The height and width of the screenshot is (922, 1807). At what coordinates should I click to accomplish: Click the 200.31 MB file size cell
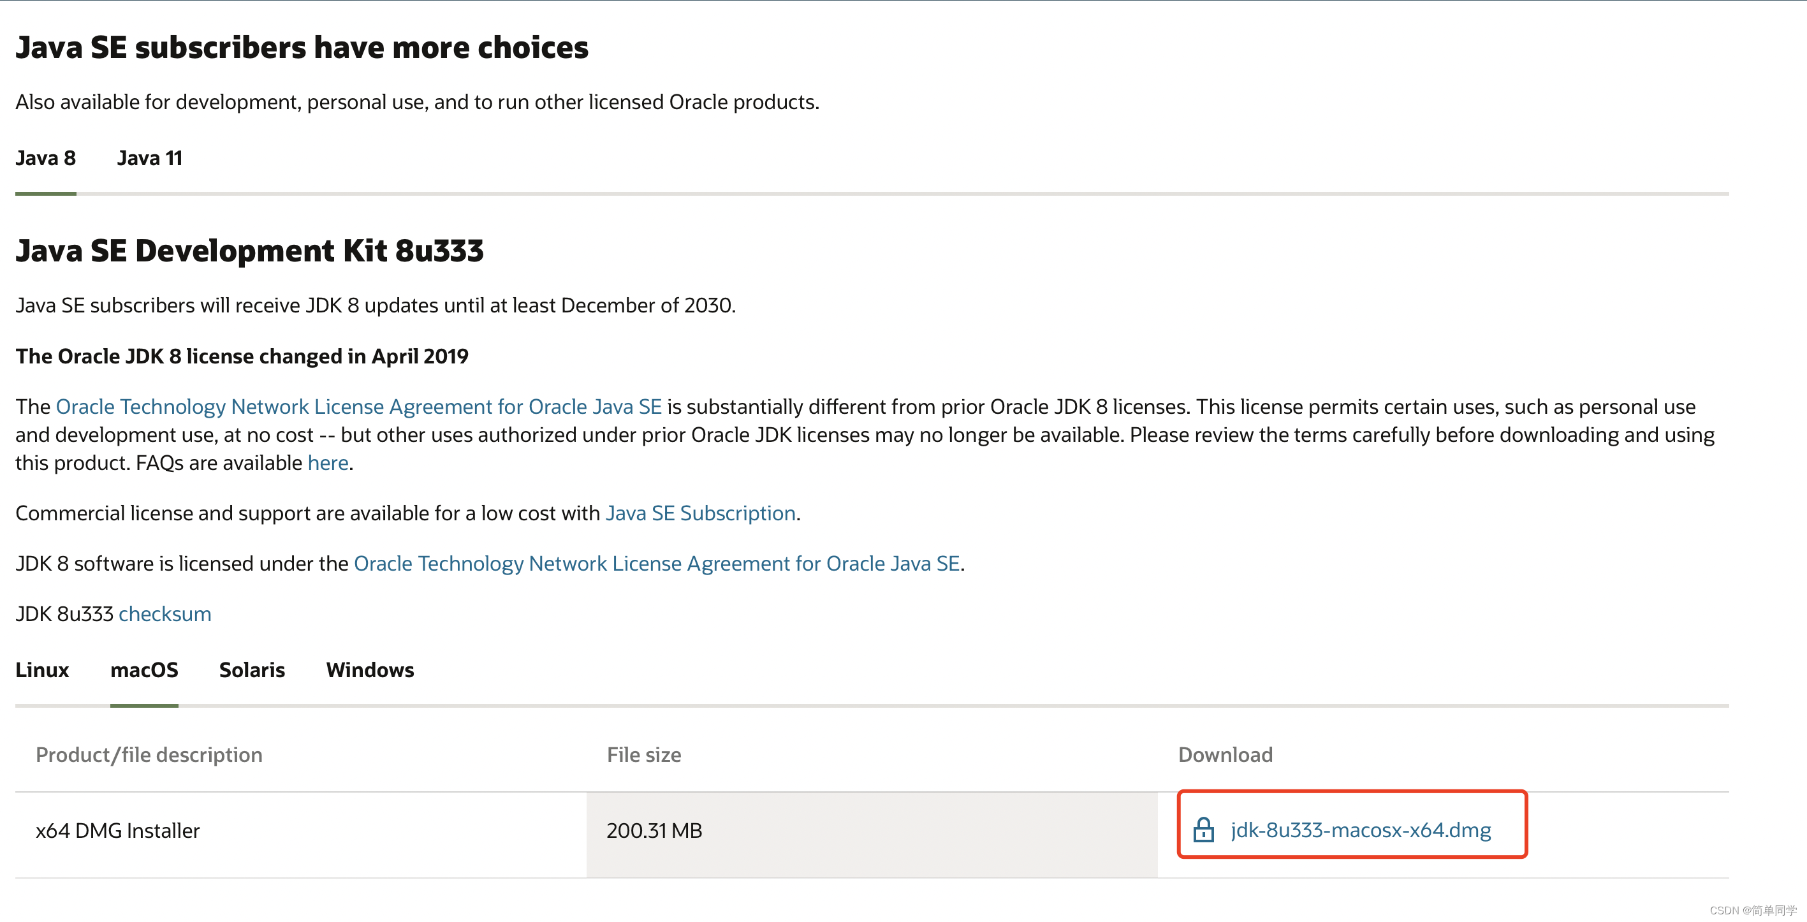click(654, 830)
